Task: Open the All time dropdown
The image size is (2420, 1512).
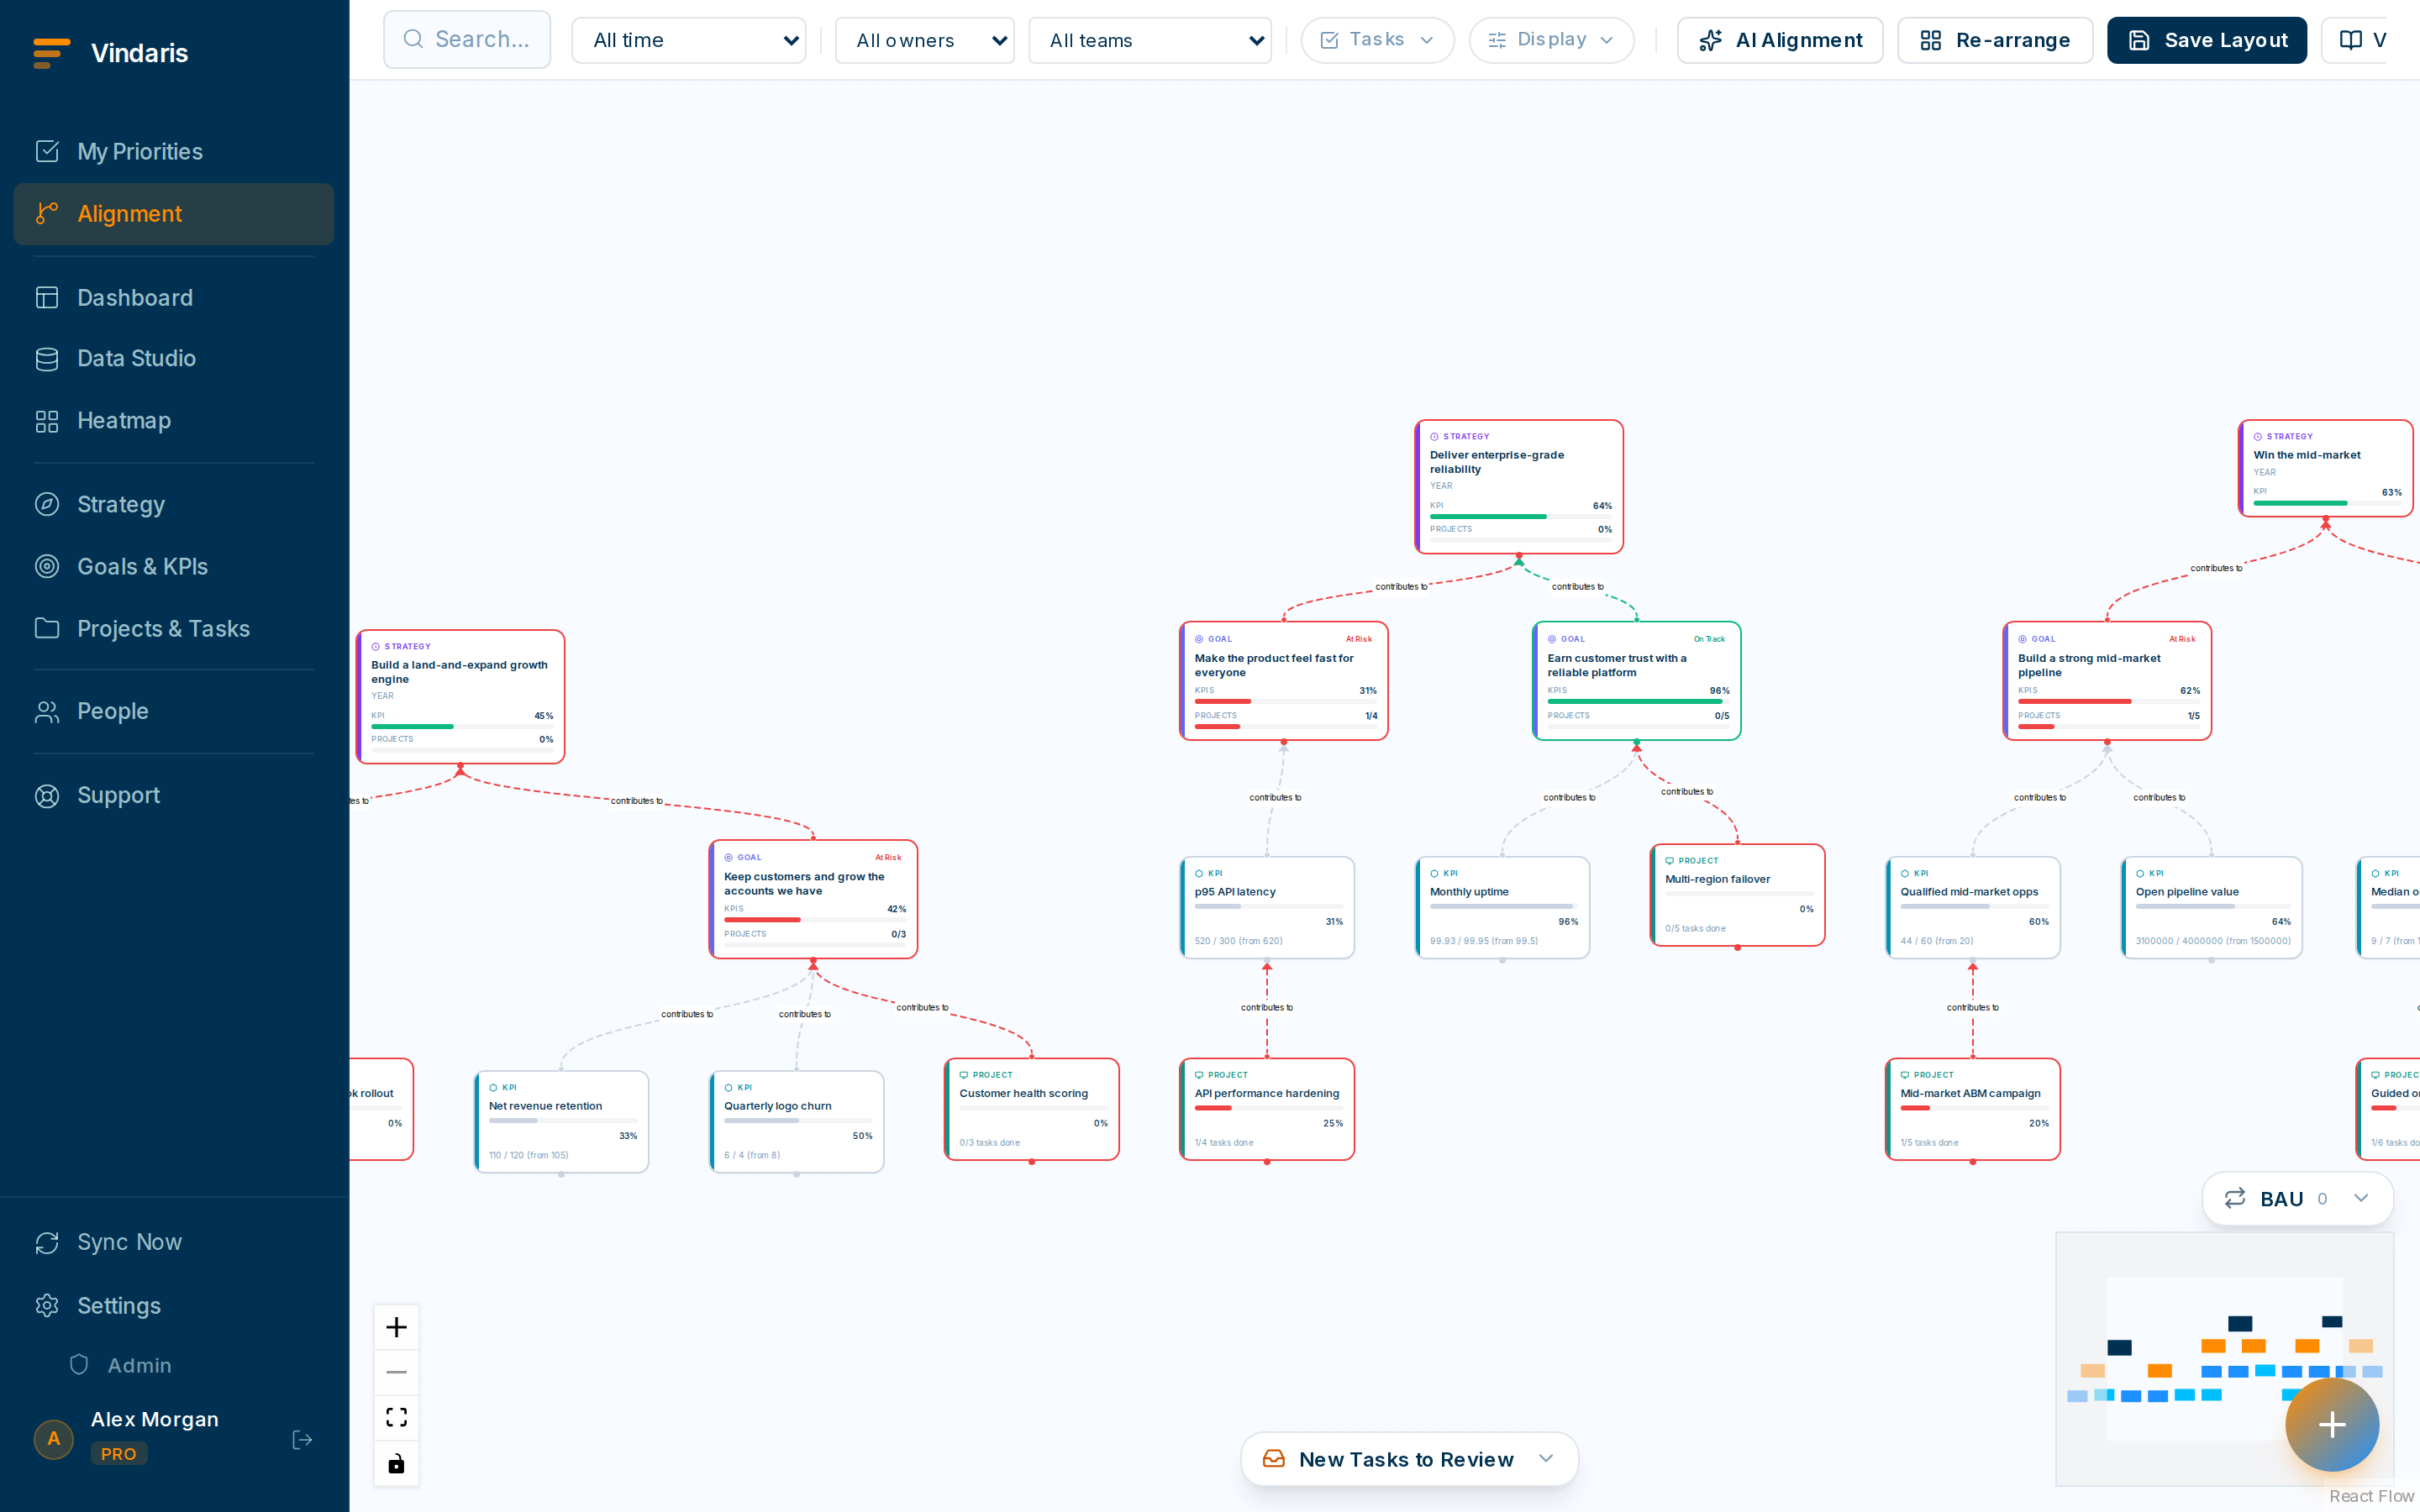Action: pos(689,40)
